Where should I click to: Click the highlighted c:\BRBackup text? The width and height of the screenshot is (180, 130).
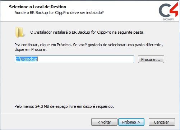27,59
